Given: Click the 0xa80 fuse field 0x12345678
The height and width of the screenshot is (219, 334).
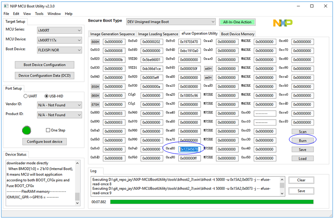Looking at the screenshot, I should tap(190, 149).
